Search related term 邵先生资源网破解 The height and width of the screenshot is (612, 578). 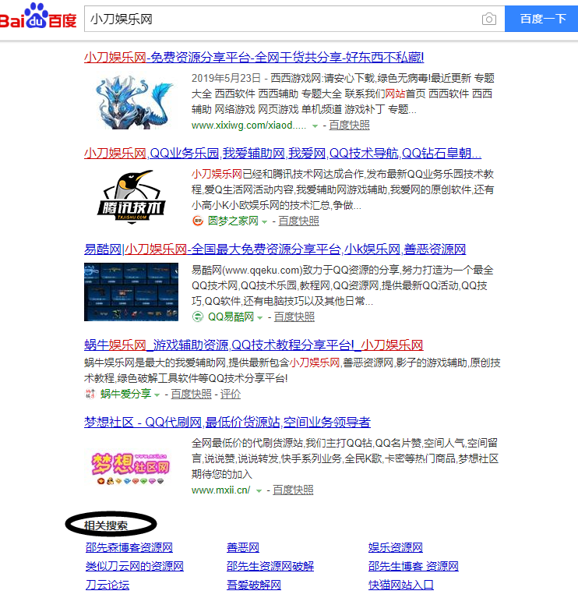[x=270, y=566]
